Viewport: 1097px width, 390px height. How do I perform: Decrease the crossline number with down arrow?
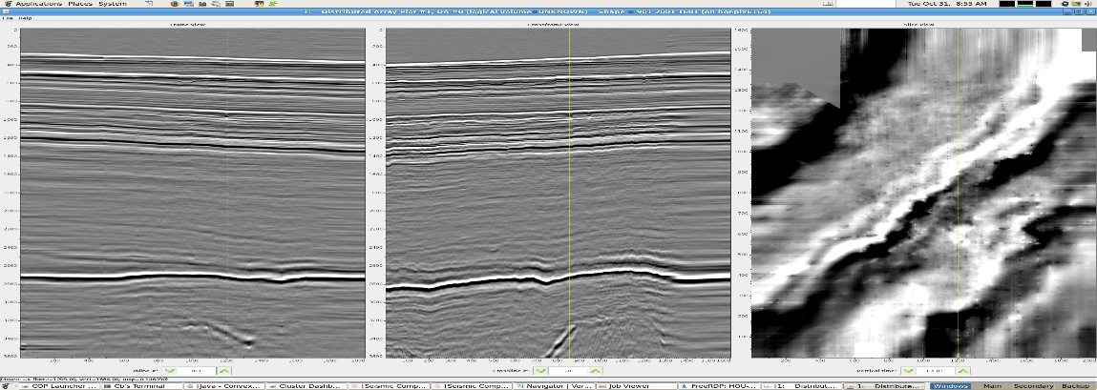point(541,370)
